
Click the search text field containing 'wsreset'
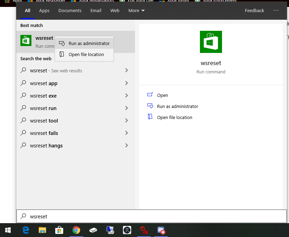coord(152,216)
